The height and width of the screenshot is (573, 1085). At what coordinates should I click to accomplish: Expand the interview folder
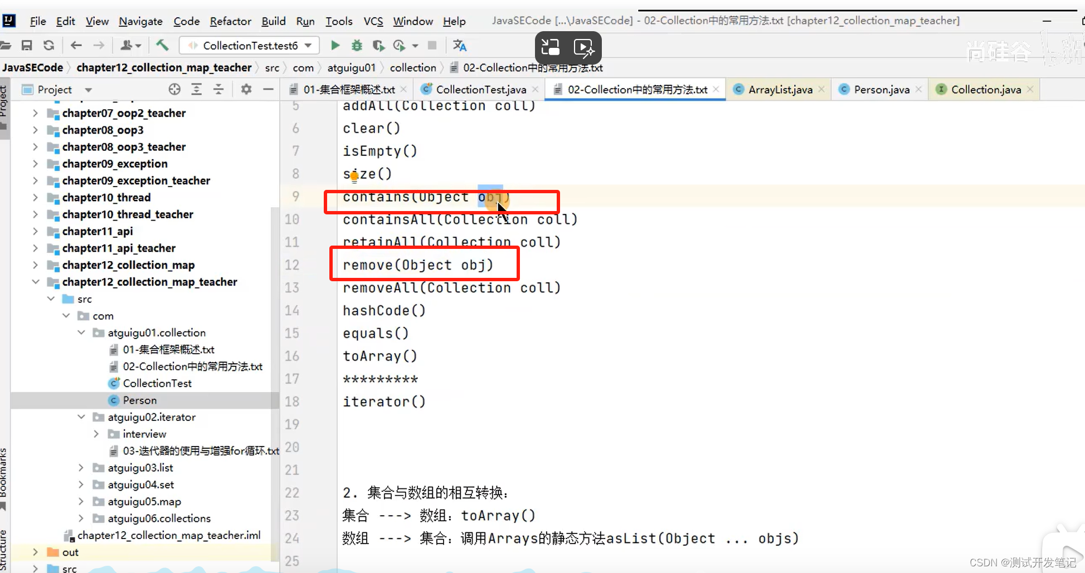point(96,434)
